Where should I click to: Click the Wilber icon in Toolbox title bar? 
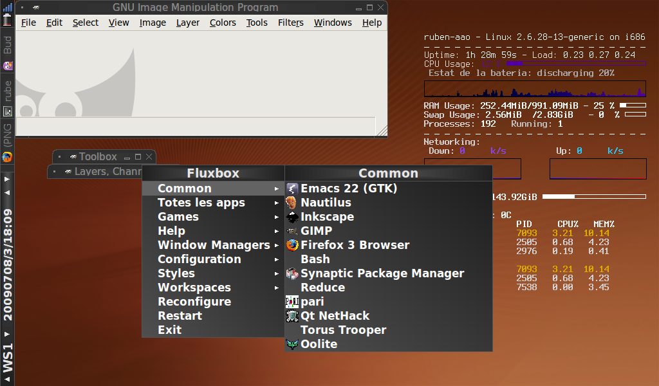pos(73,157)
